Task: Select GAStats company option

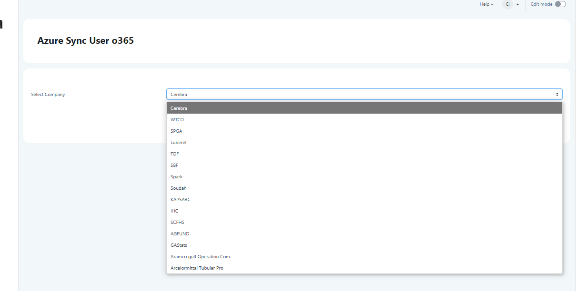Action: (x=364, y=245)
